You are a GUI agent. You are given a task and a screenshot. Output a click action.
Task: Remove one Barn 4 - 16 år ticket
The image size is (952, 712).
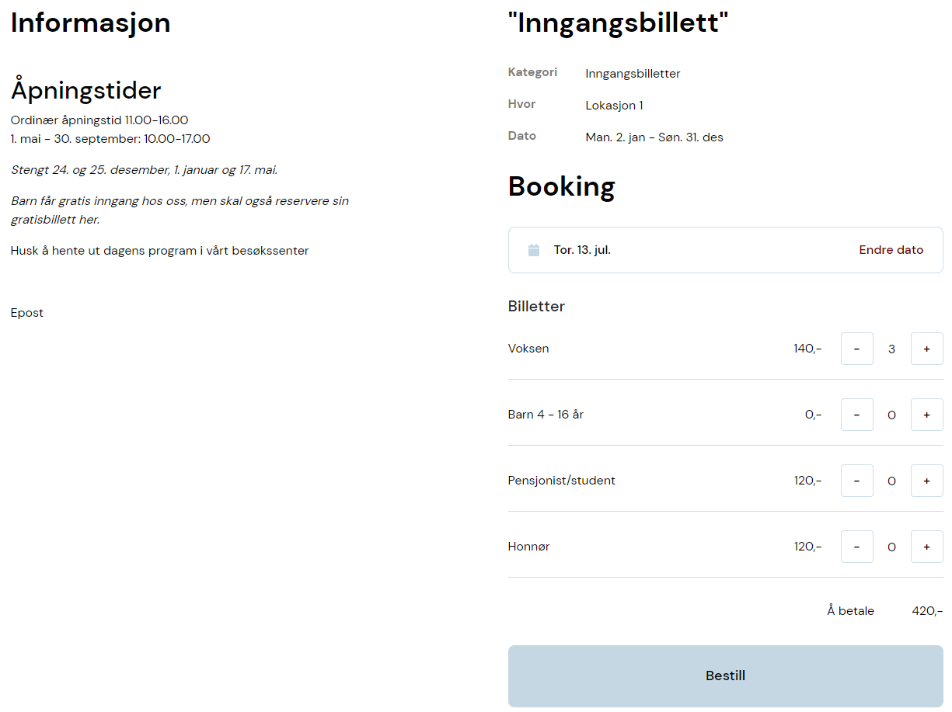(857, 415)
